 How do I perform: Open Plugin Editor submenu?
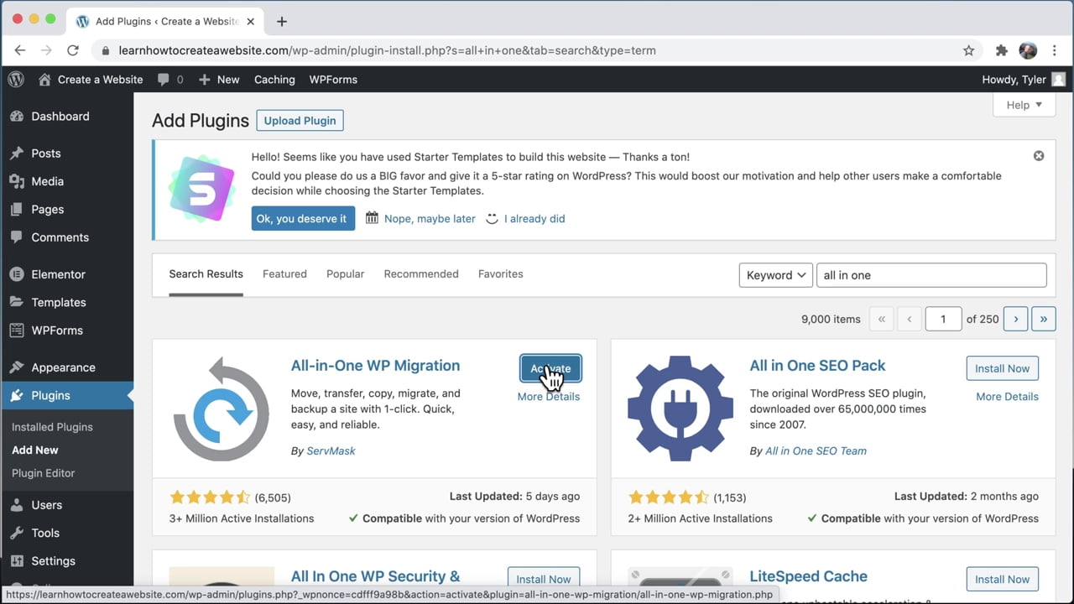coord(44,473)
